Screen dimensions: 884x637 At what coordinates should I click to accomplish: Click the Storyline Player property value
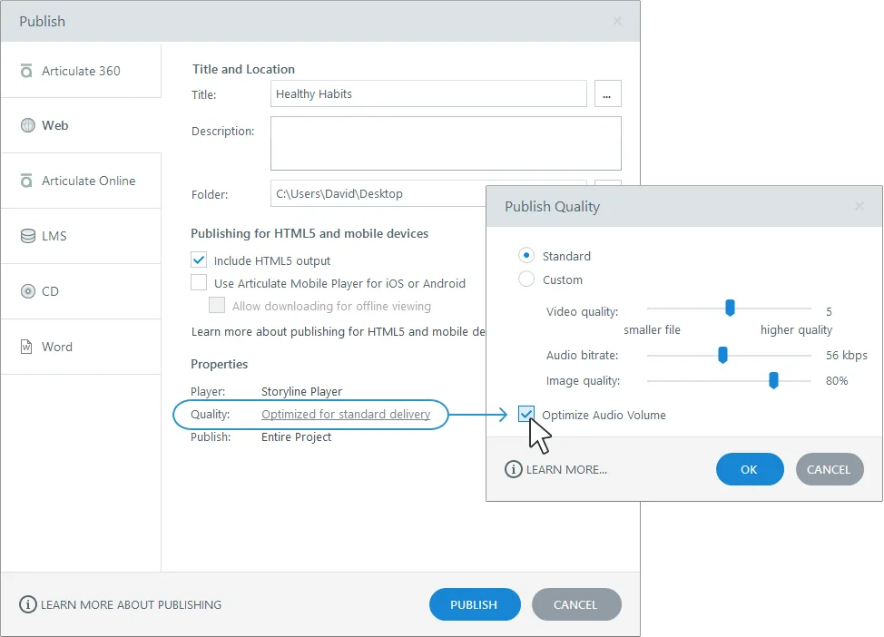(301, 391)
